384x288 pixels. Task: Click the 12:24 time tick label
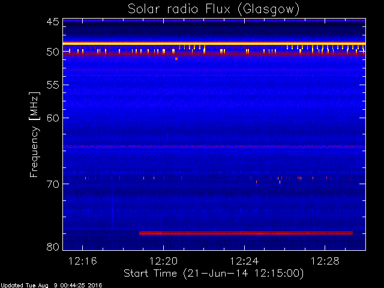point(244,261)
